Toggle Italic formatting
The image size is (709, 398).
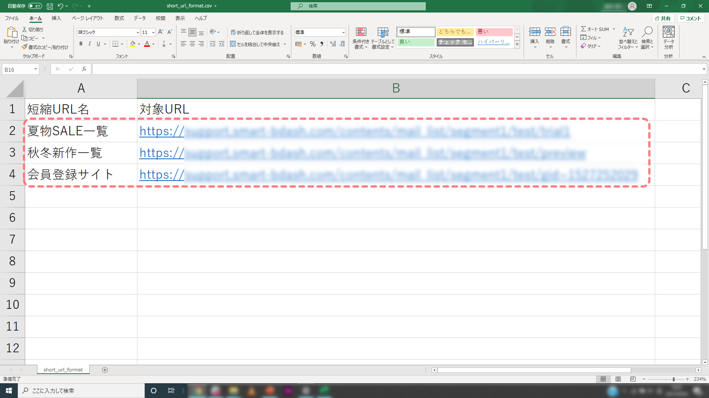tap(90, 44)
